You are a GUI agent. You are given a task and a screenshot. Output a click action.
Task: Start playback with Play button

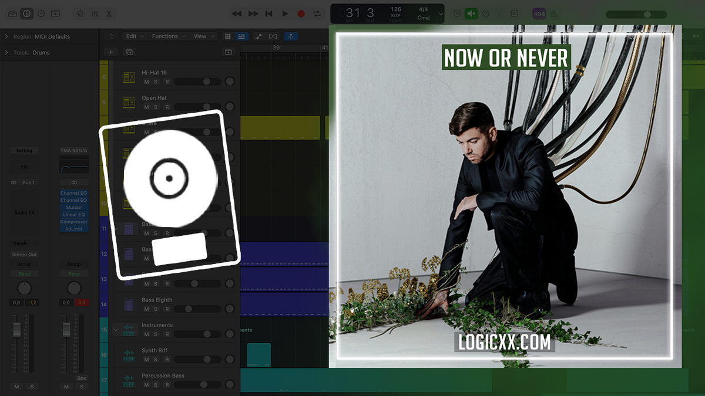(285, 13)
